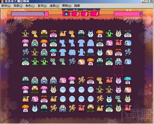Viewport: 154px width, 124px height.
Task: Click the second pink counter showing 3
Action: point(85,14)
